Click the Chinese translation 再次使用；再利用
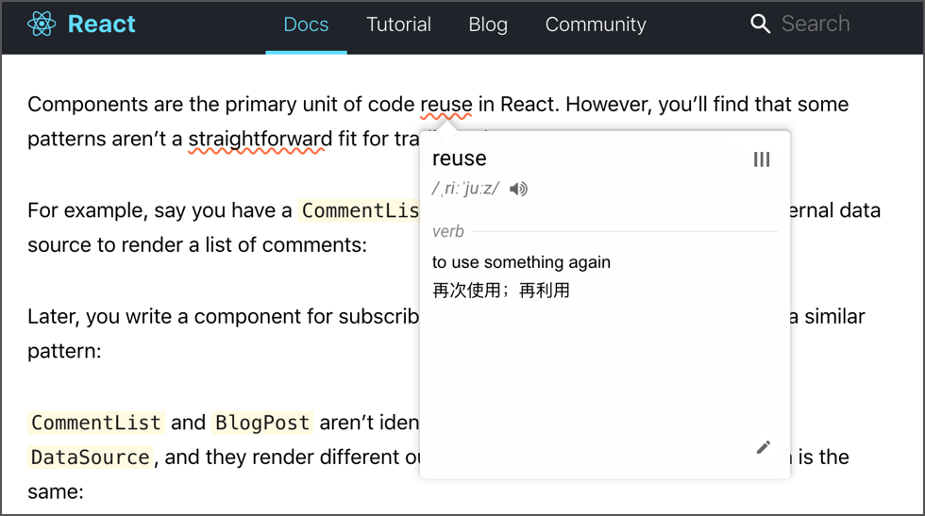This screenshot has width=925, height=516. (x=501, y=291)
